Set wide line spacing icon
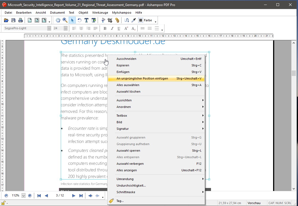This screenshot has height=206, width=298. 157,28
